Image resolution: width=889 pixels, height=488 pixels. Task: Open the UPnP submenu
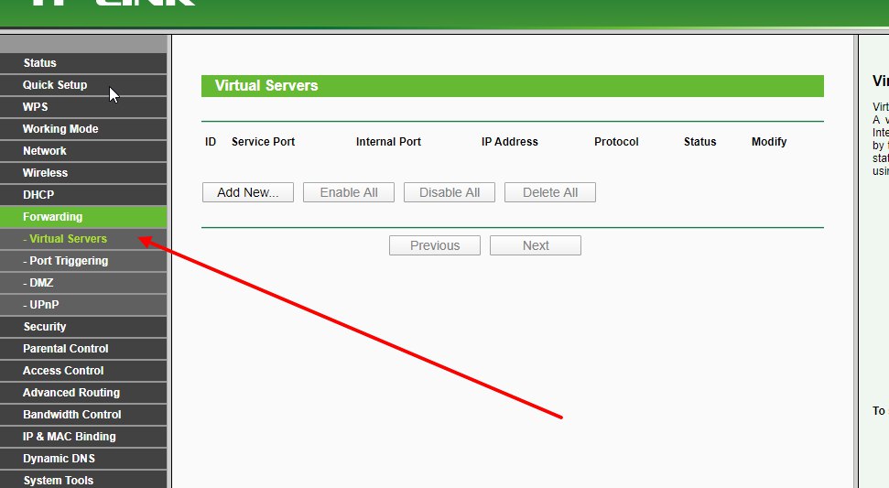coord(83,305)
